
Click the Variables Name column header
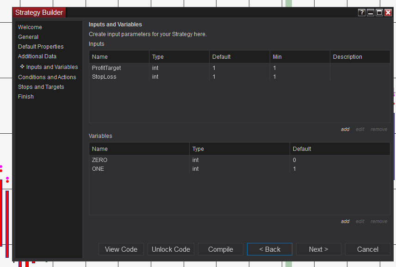[139, 149]
